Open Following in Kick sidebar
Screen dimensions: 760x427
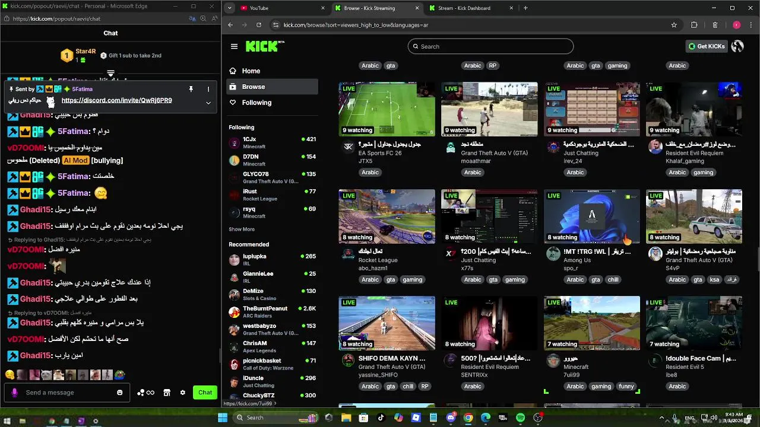[273, 103]
